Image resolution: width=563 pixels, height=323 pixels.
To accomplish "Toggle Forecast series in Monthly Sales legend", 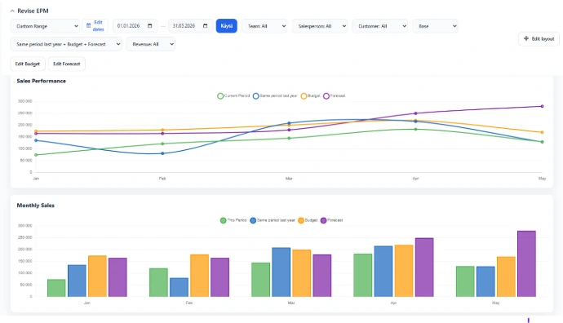I will click(x=332, y=220).
